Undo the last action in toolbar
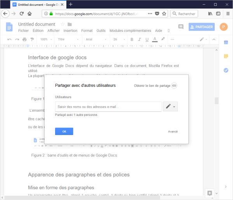 click(x=9, y=39)
